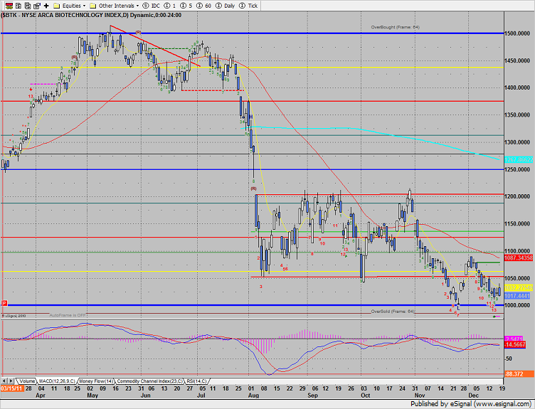Select the IDC symbol button
535x409 pixels.
pos(152,6)
